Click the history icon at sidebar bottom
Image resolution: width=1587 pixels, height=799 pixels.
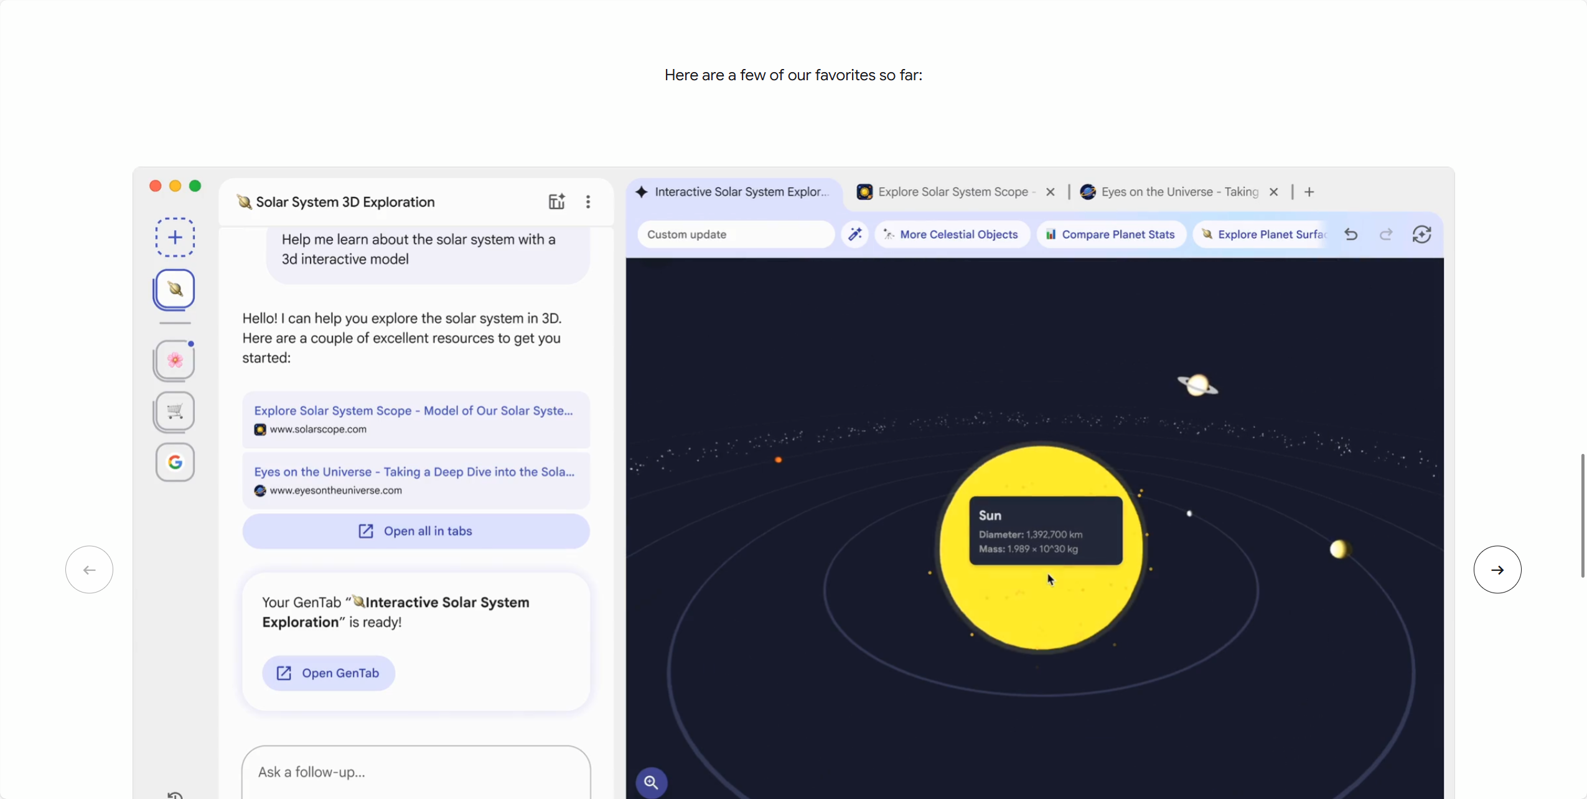click(175, 795)
